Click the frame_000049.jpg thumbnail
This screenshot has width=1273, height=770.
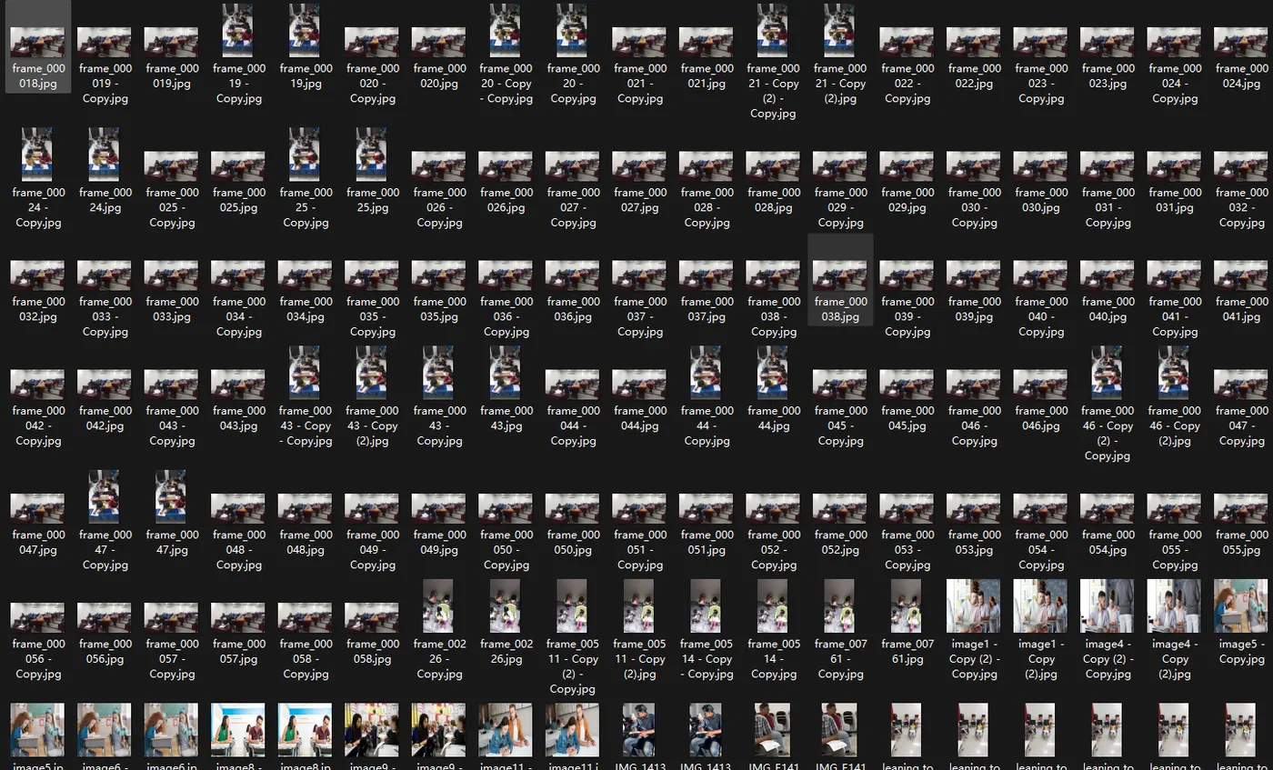coord(438,509)
